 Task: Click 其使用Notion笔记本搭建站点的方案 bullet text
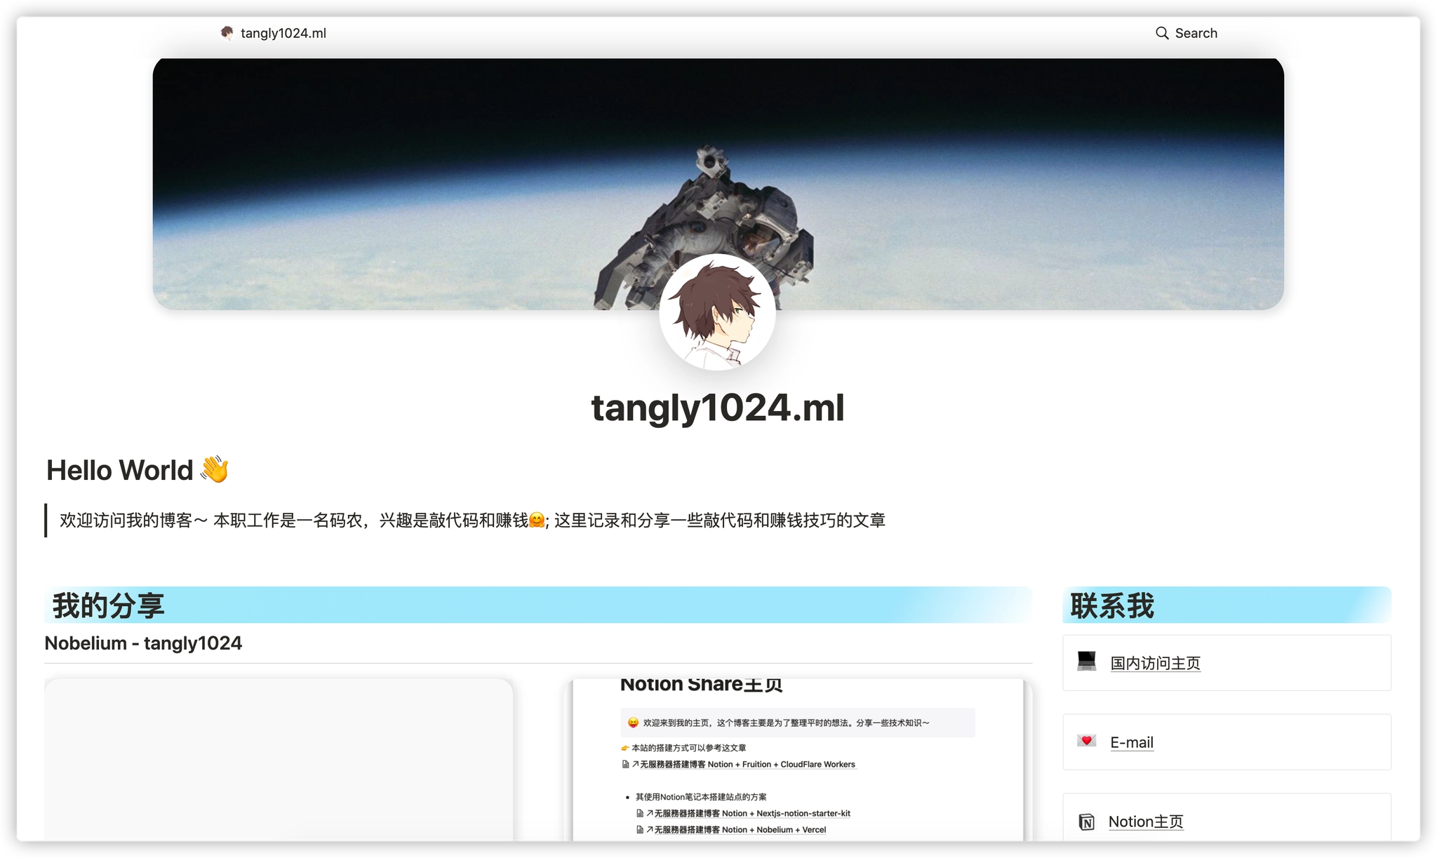point(701,797)
